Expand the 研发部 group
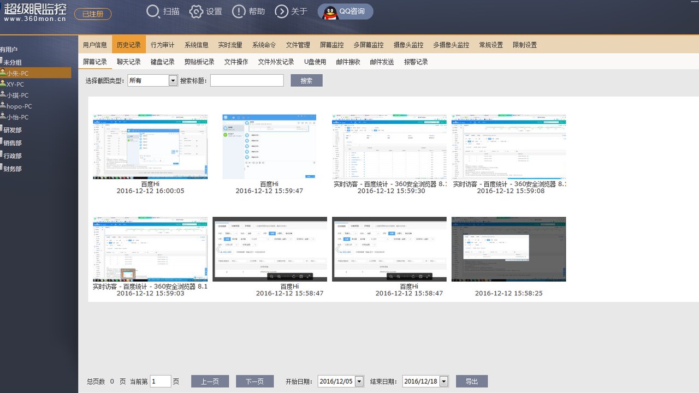 pos(12,130)
